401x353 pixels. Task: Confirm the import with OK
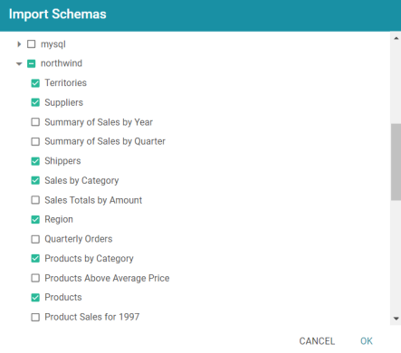coord(367,341)
